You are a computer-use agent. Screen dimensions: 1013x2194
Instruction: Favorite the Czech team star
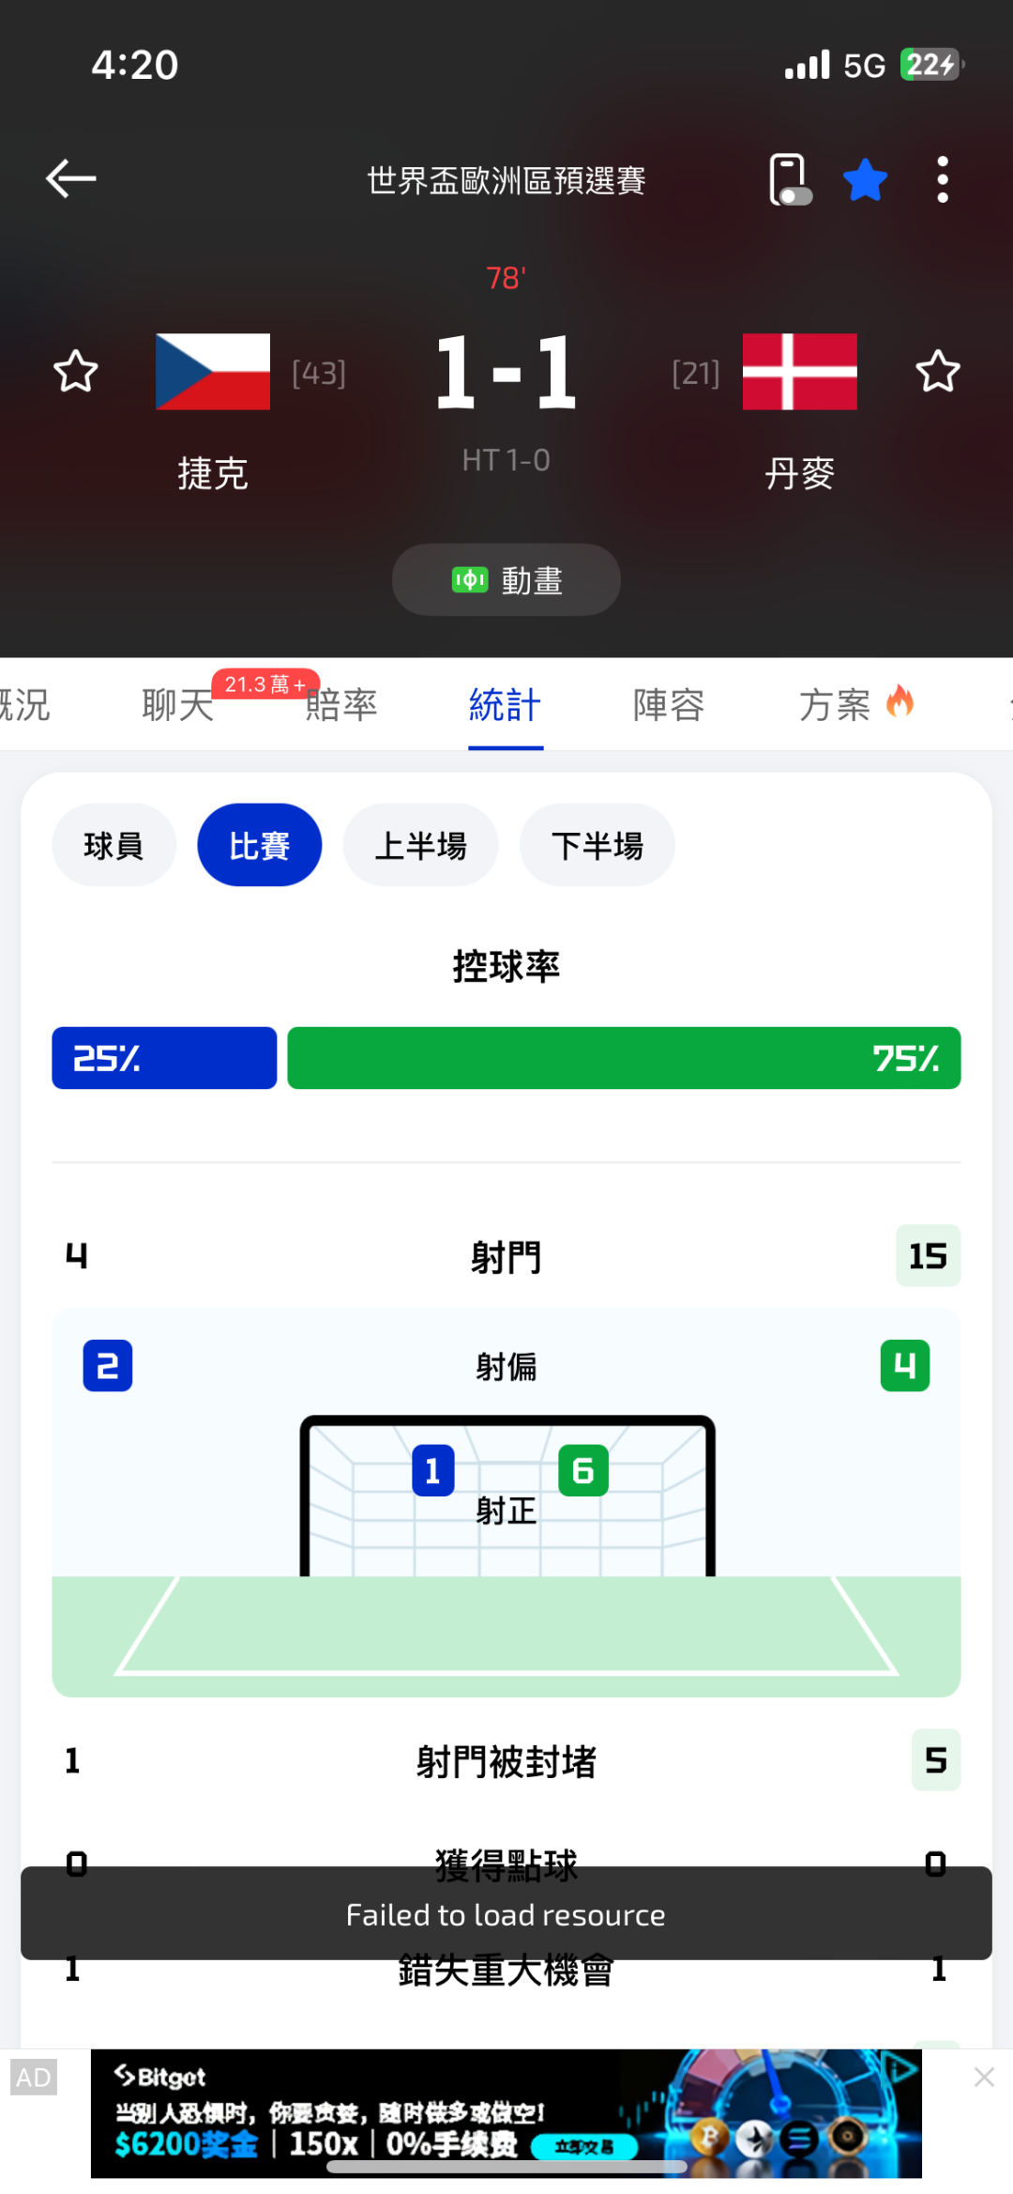[75, 372]
